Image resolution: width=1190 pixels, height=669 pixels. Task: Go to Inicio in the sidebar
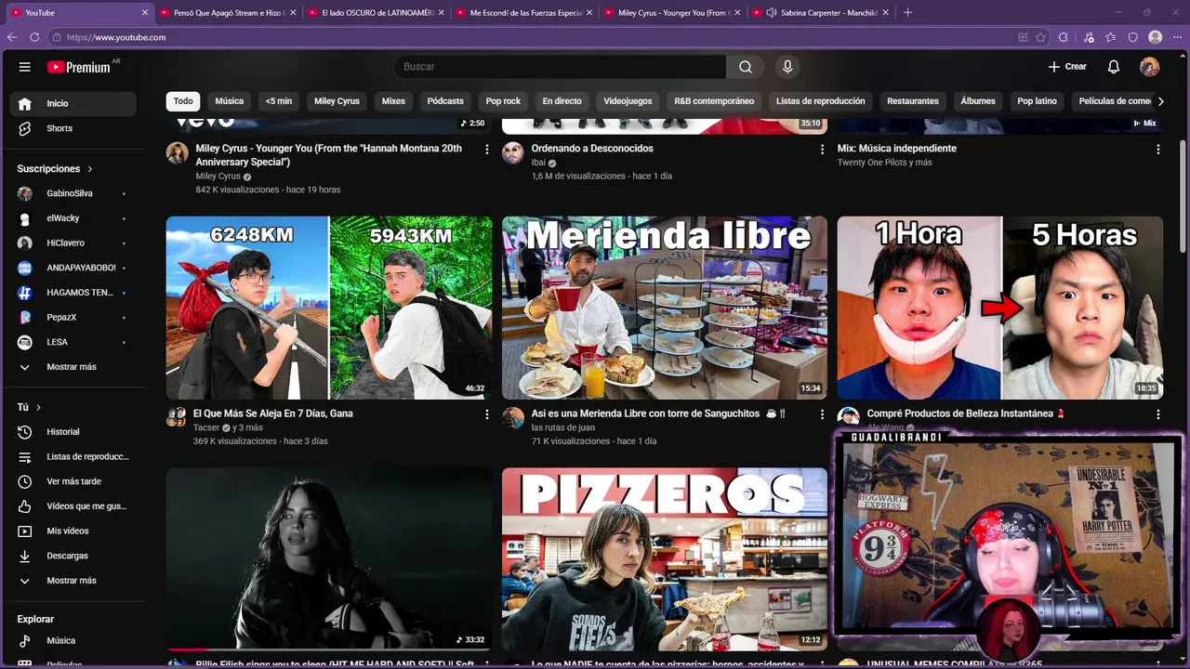tap(73, 103)
